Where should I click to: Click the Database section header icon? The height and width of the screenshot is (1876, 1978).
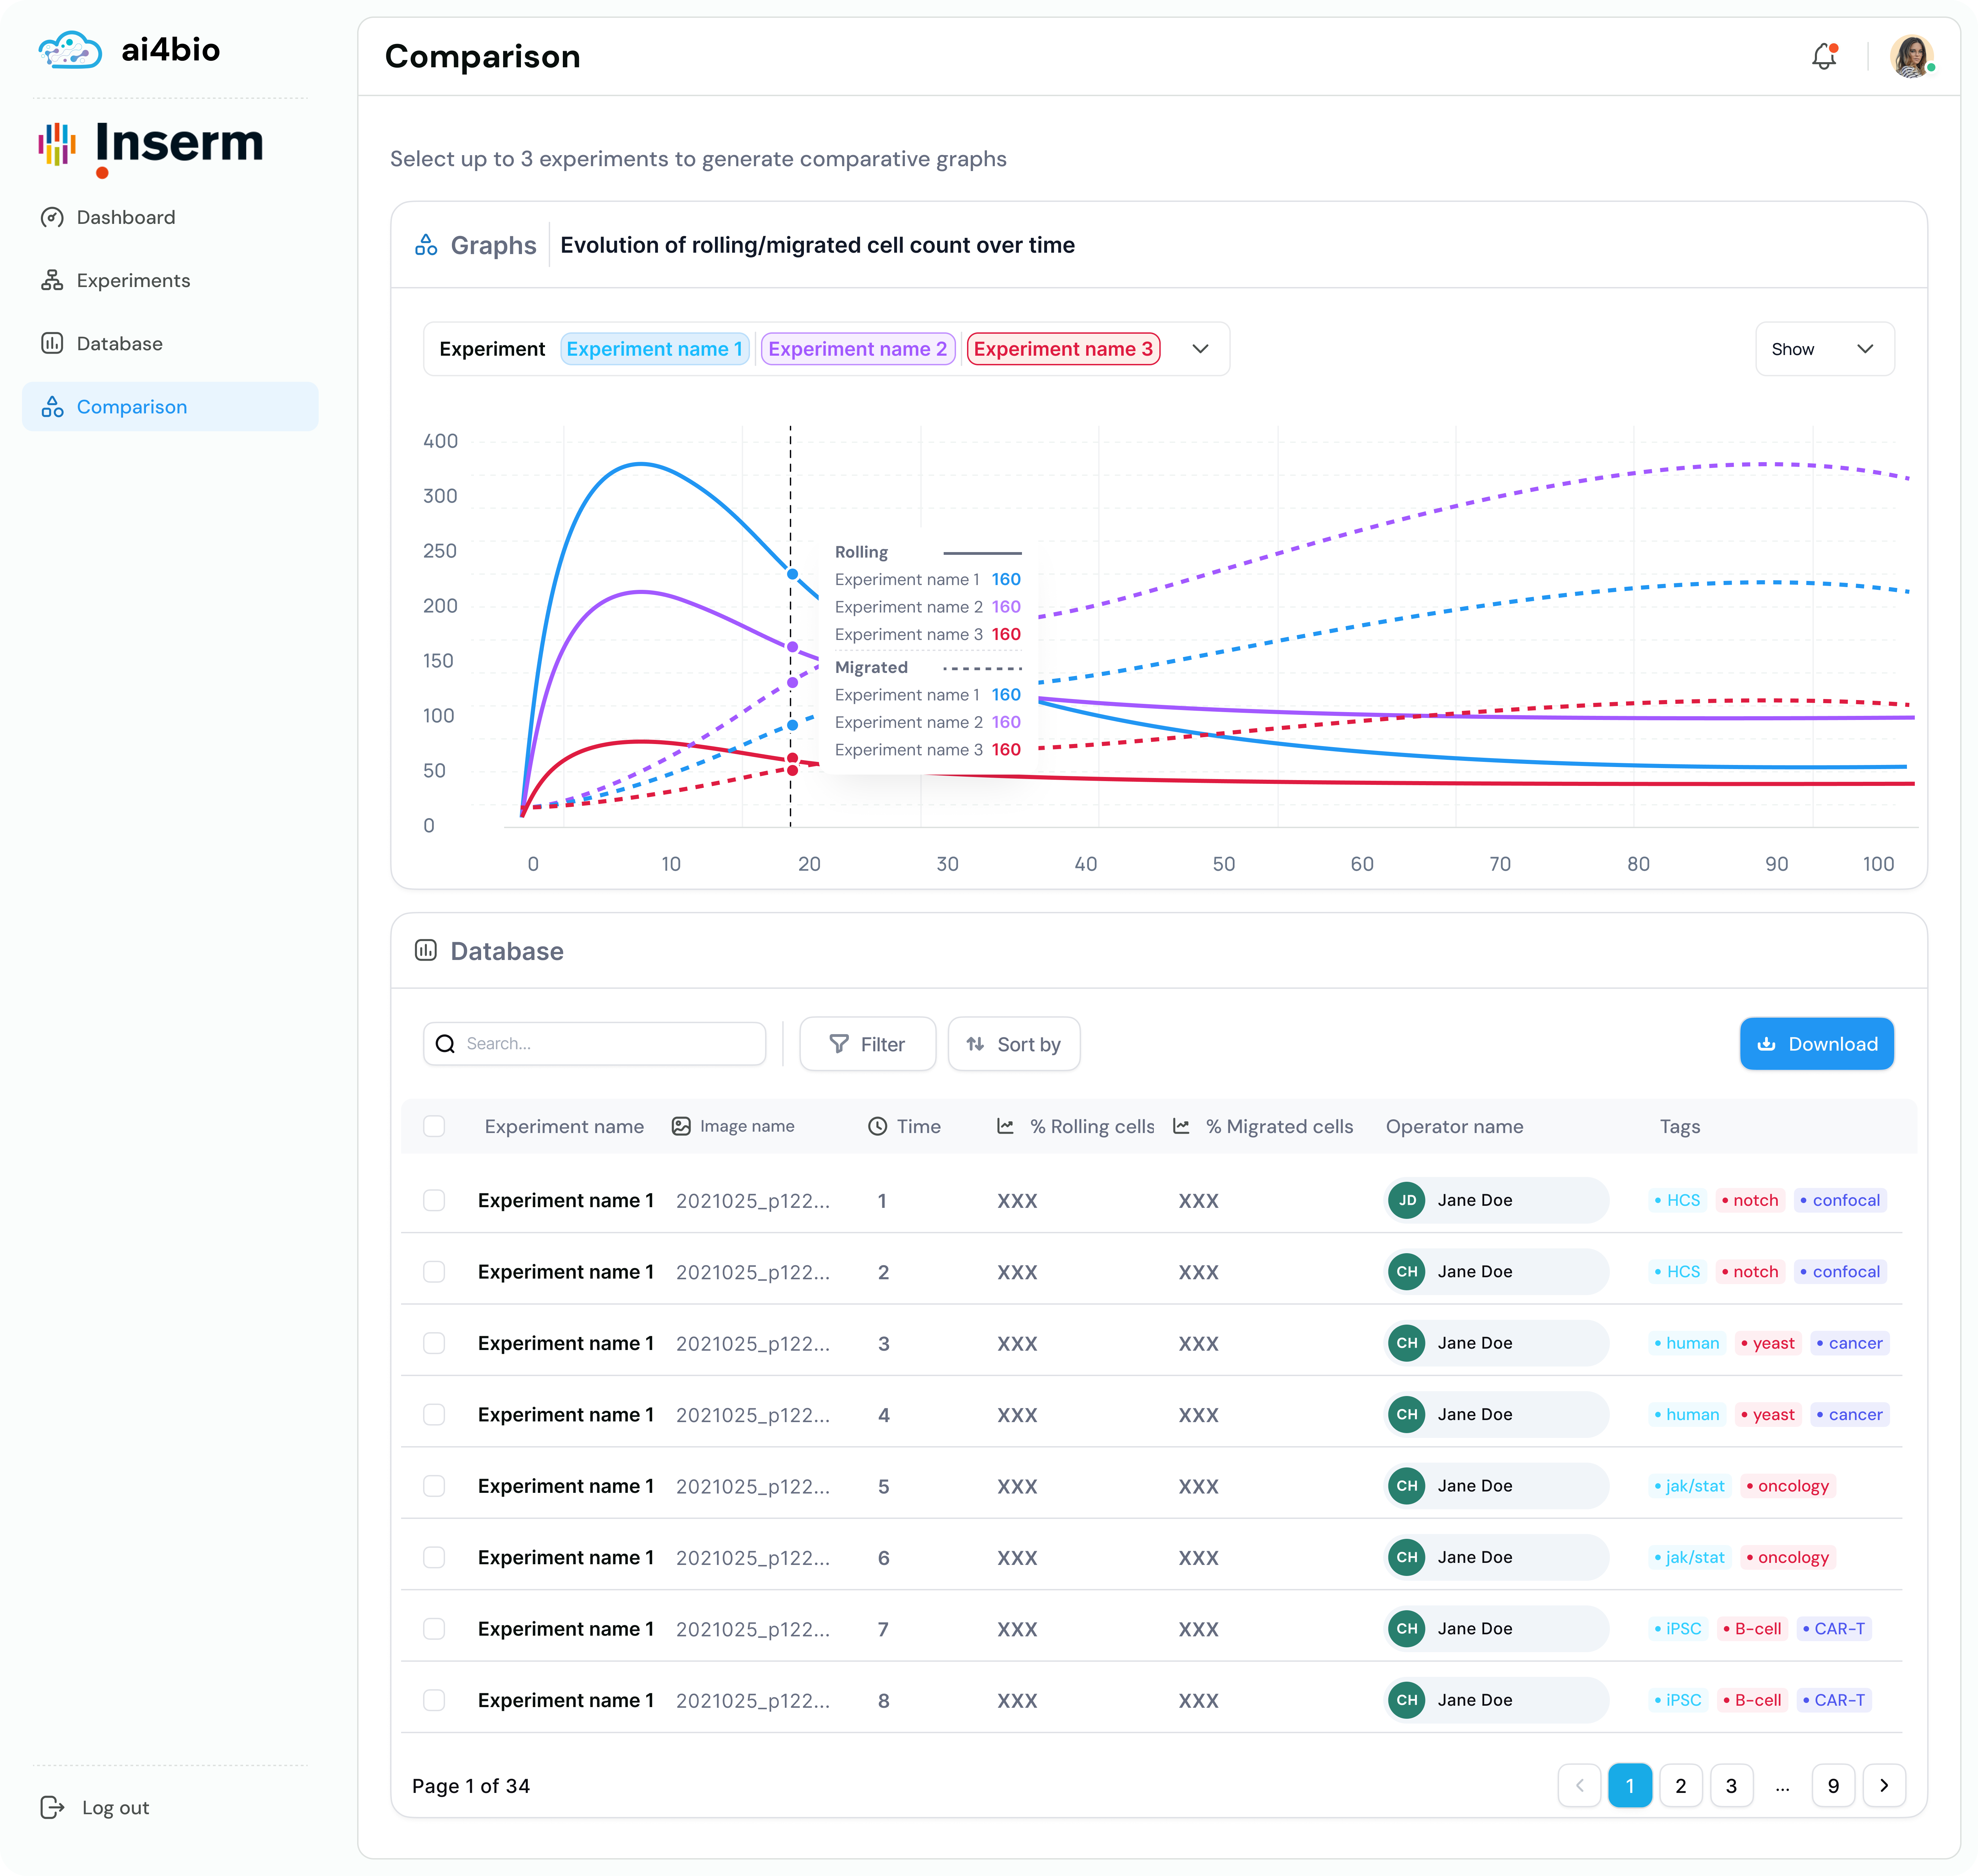click(x=426, y=950)
